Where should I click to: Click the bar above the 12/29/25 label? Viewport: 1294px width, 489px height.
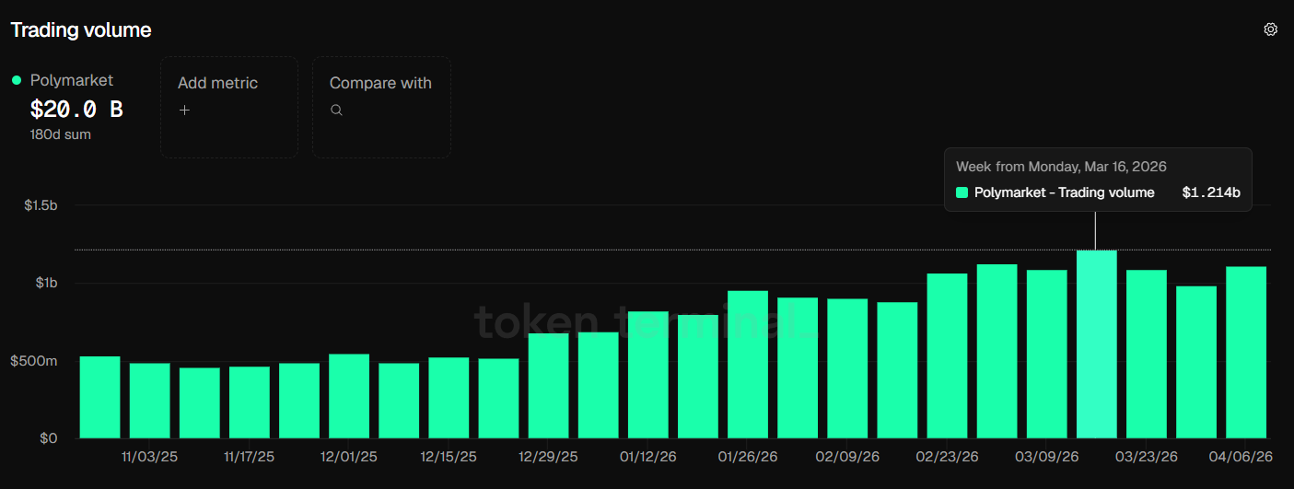549,385
